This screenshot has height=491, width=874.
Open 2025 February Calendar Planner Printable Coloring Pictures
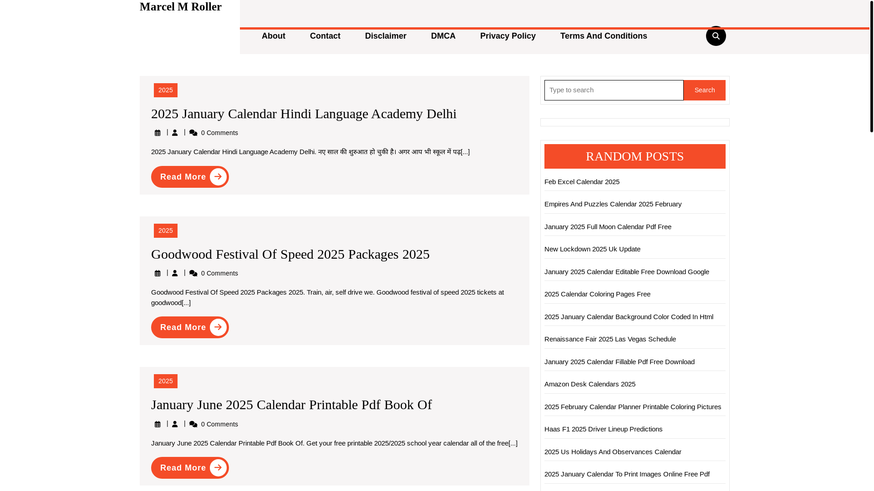[x=633, y=406]
